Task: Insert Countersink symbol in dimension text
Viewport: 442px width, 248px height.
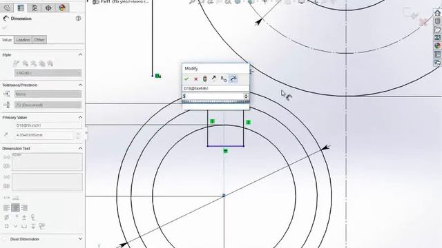Action: (x=15, y=226)
